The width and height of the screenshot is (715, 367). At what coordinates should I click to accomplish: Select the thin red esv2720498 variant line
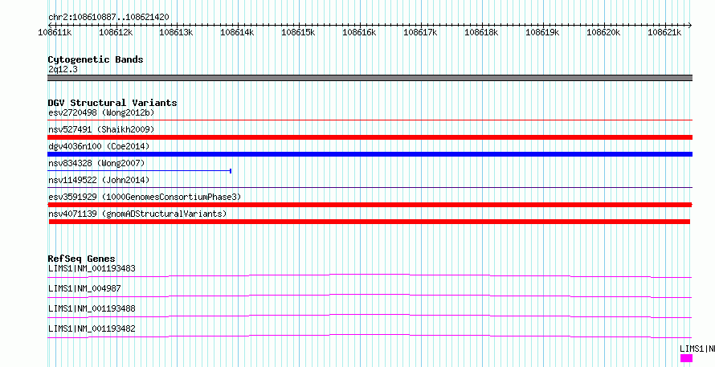(370, 120)
